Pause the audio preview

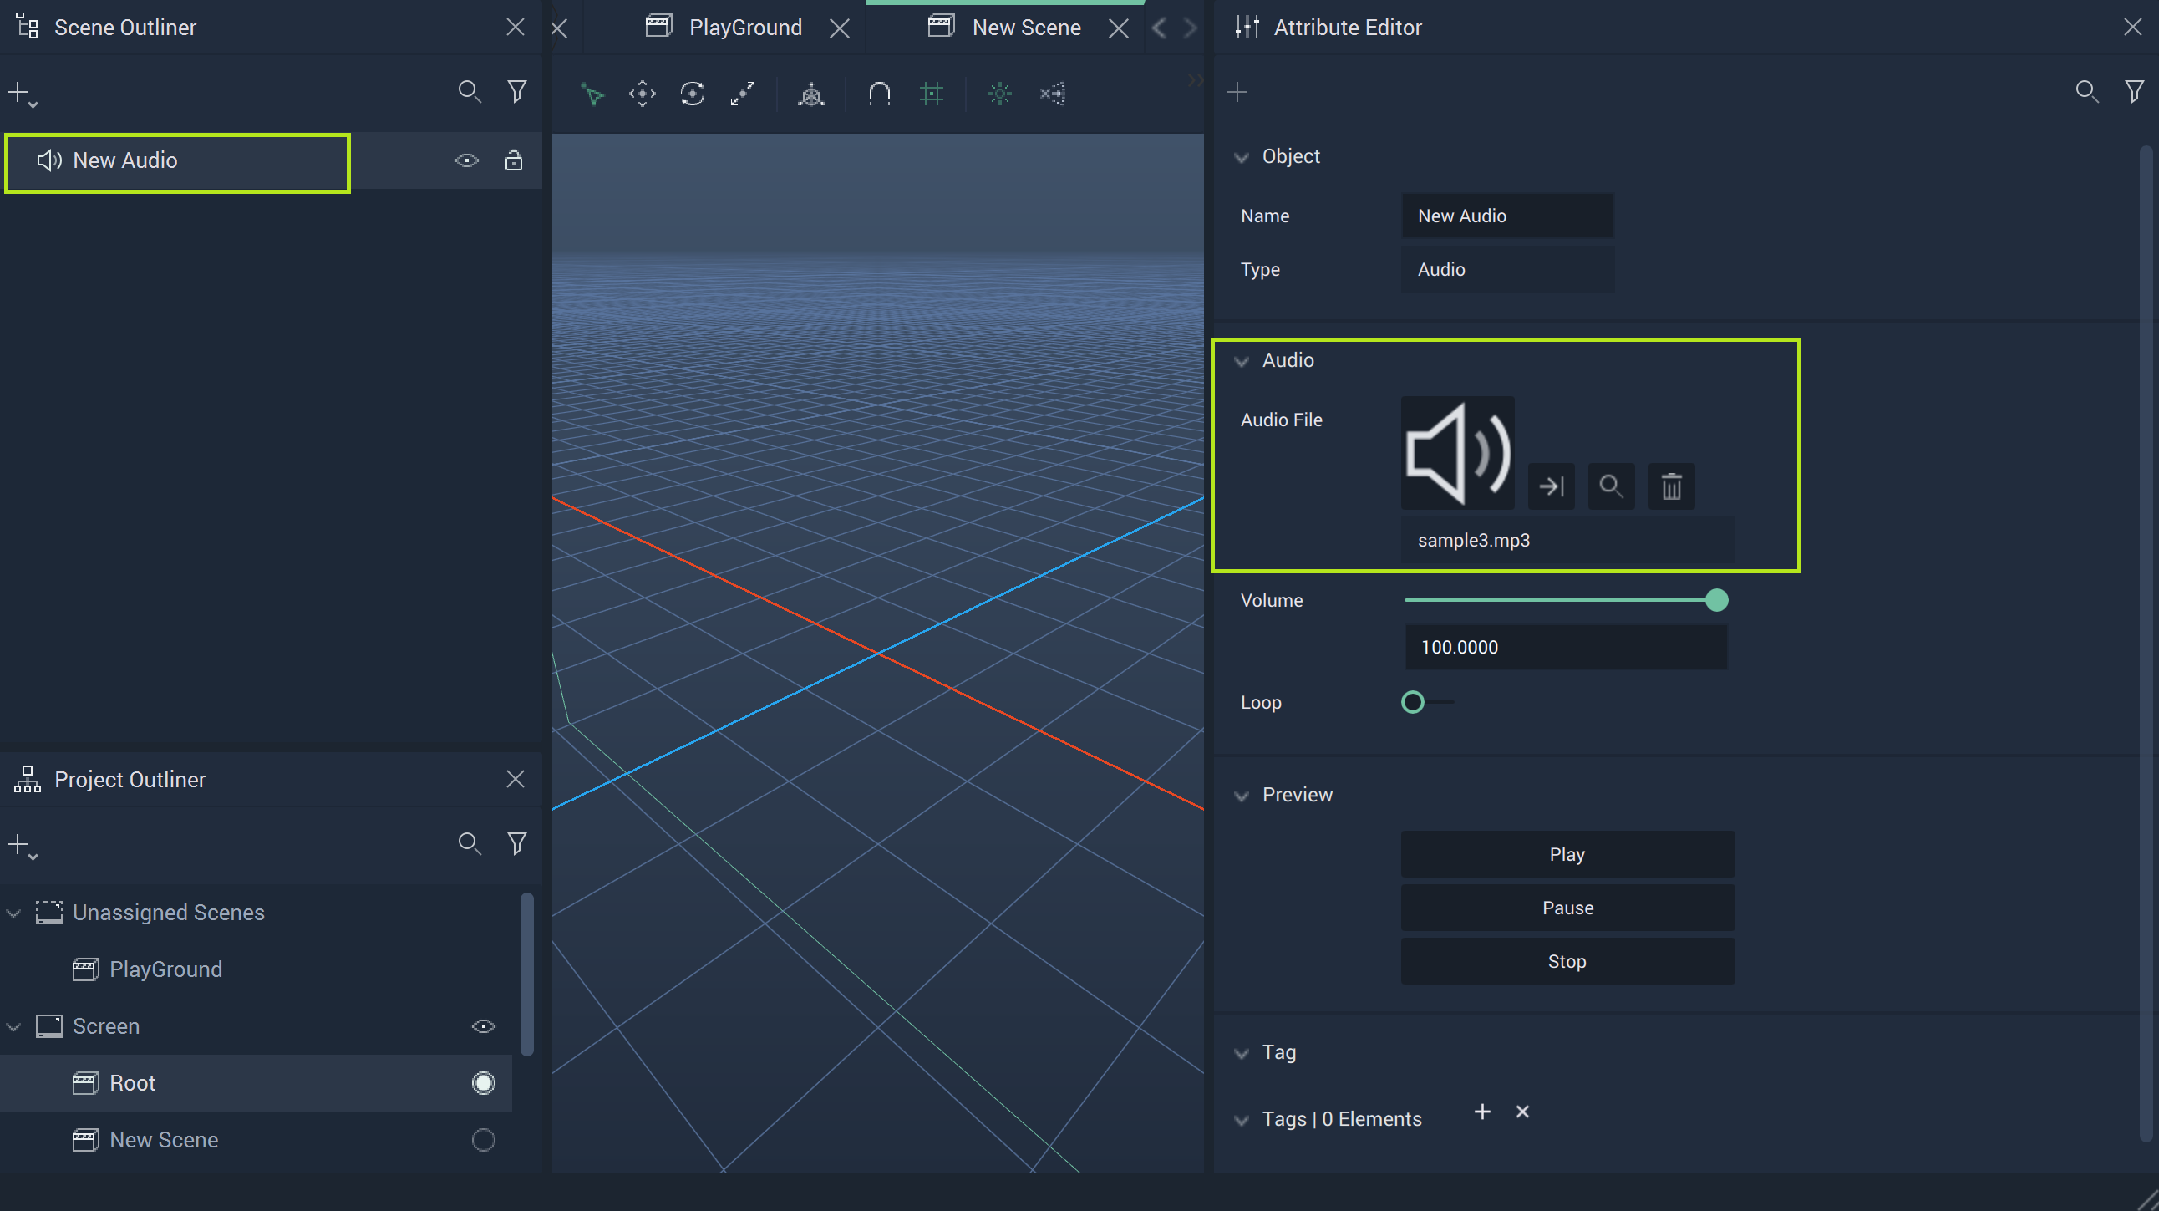[x=1567, y=908]
